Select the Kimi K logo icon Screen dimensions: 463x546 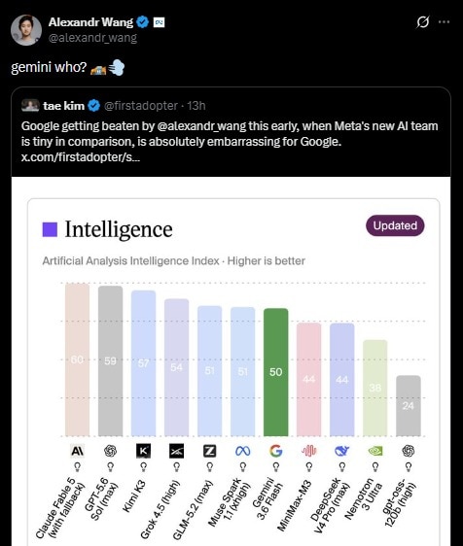pyautogui.click(x=143, y=451)
